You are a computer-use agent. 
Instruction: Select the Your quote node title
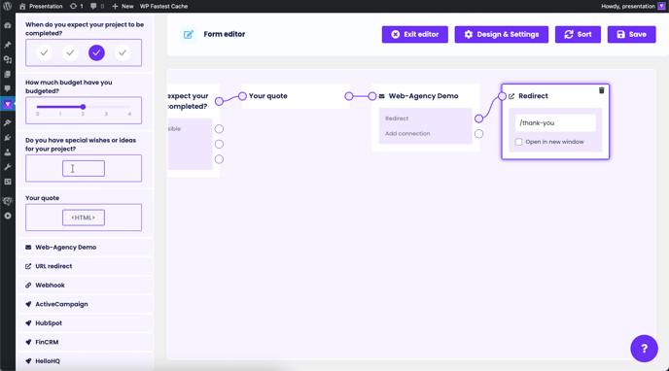pyautogui.click(x=268, y=96)
